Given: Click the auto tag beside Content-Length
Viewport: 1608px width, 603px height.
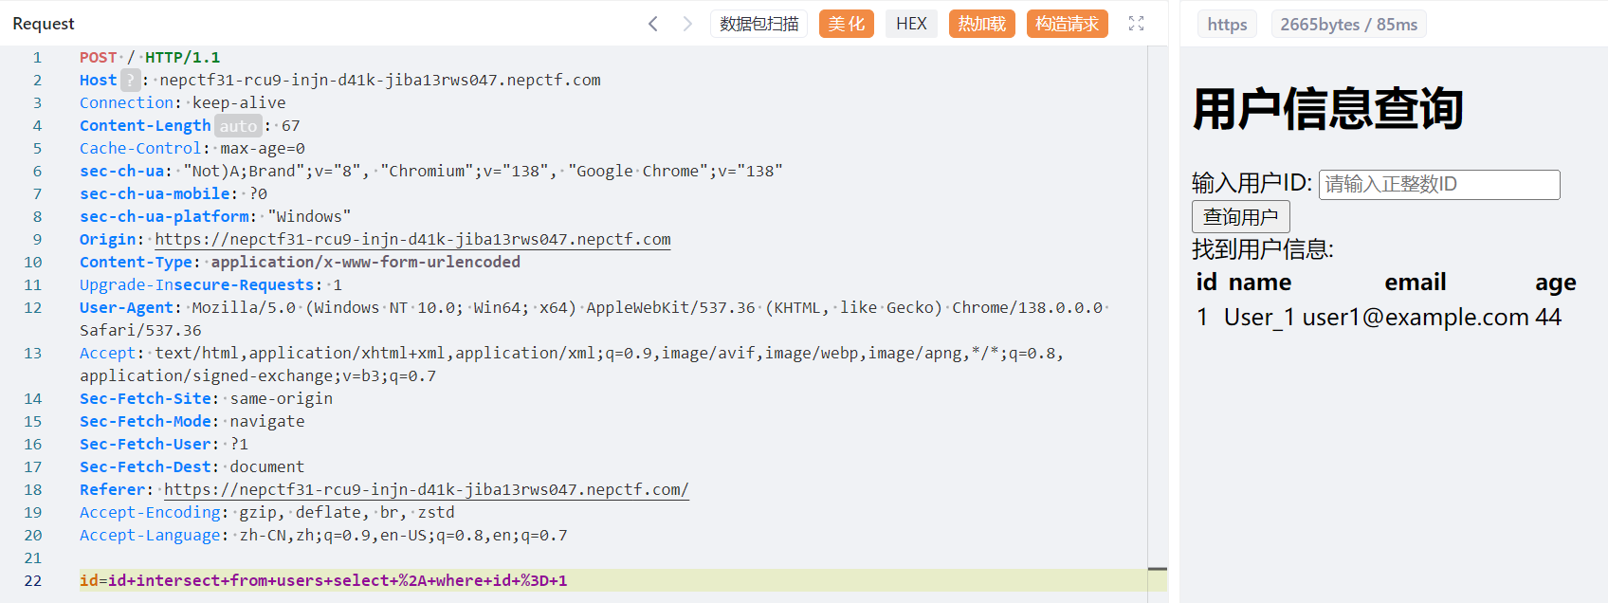Looking at the screenshot, I should click(x=238, y=126).
